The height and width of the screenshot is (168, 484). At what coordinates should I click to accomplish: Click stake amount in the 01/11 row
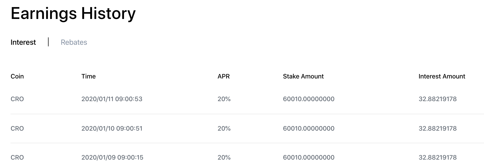point(309,99)
